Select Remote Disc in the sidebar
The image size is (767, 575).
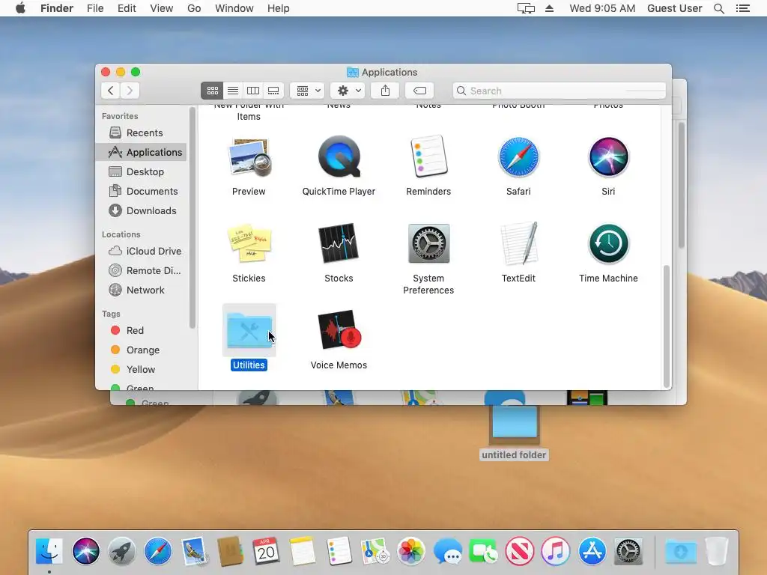tap(141, 270)
